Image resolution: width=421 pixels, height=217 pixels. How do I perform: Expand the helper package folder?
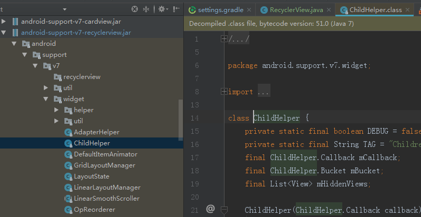point(56,110)
